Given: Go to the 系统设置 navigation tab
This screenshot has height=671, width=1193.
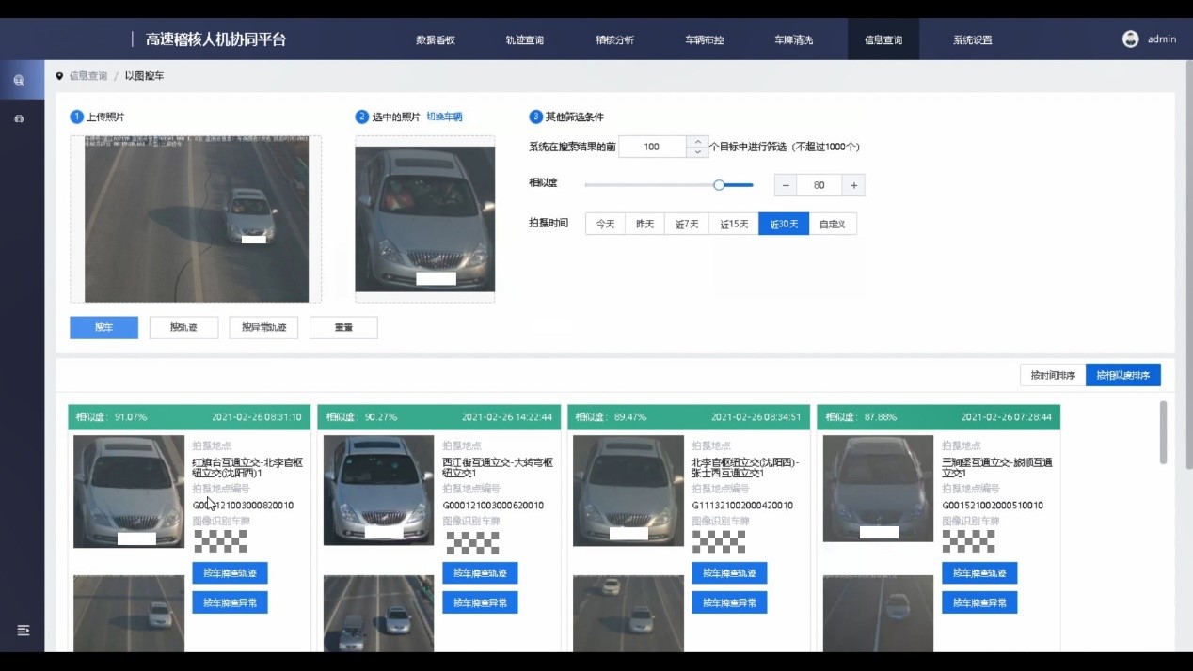Looking at the screenshot, I should click(972, 40).
